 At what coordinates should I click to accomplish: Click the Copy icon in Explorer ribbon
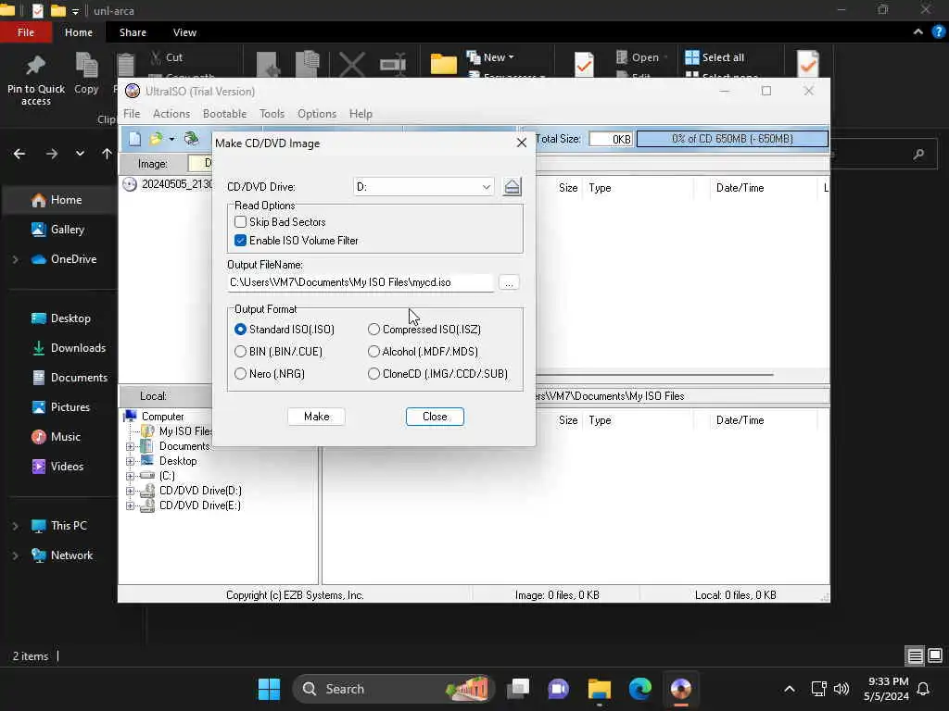[x=86, y=74]
